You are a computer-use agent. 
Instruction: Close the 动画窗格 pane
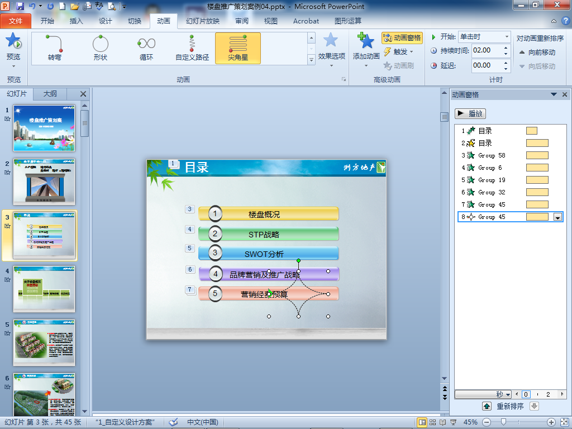pyautogui.click(x=565, y=94)
